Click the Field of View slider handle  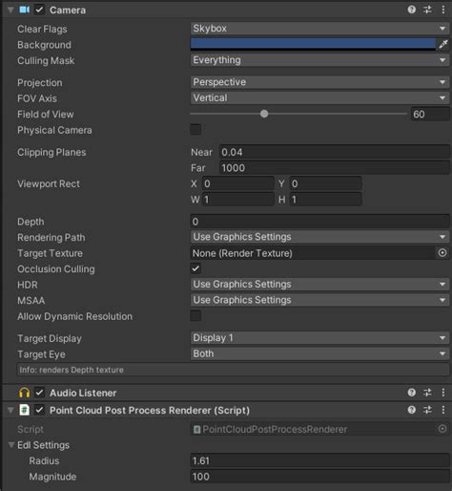tap(264, 114)
